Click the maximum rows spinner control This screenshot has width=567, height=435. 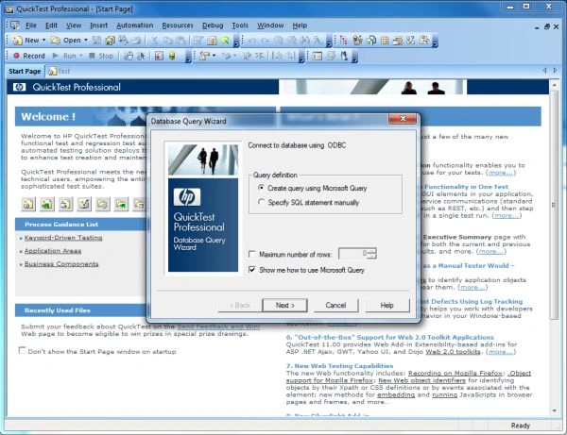372,254
